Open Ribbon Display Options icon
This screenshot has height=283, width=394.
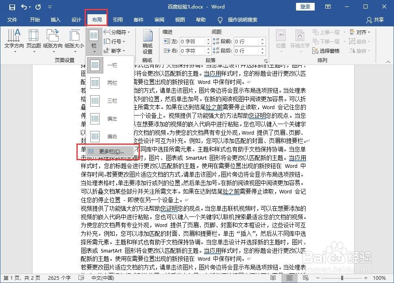328,7
